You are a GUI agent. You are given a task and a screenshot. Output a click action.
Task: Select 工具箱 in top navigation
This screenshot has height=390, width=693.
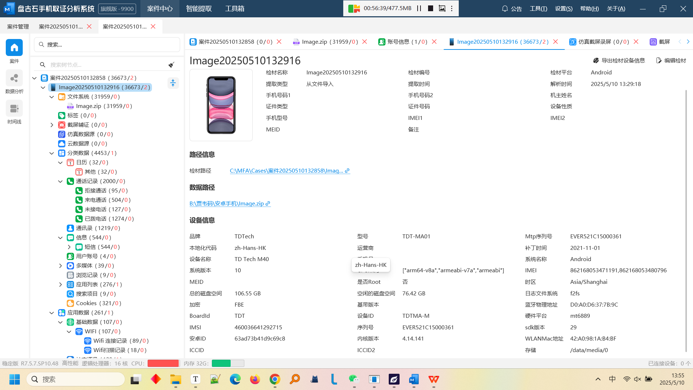(x=235, y=9)
